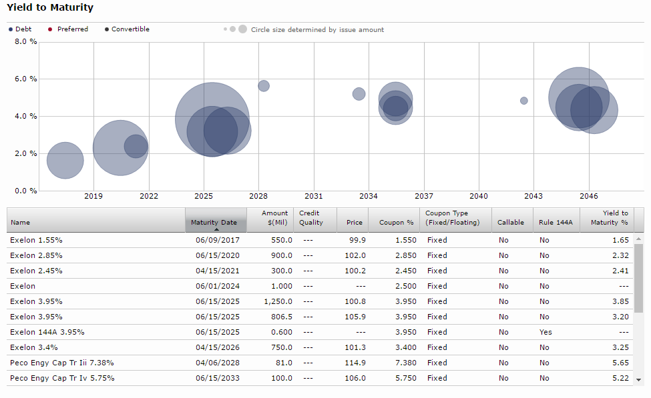Viewport: 651px width, 398px height.
Task: Click the largest circle-size legend icon
Action: (x=243, y=29)
